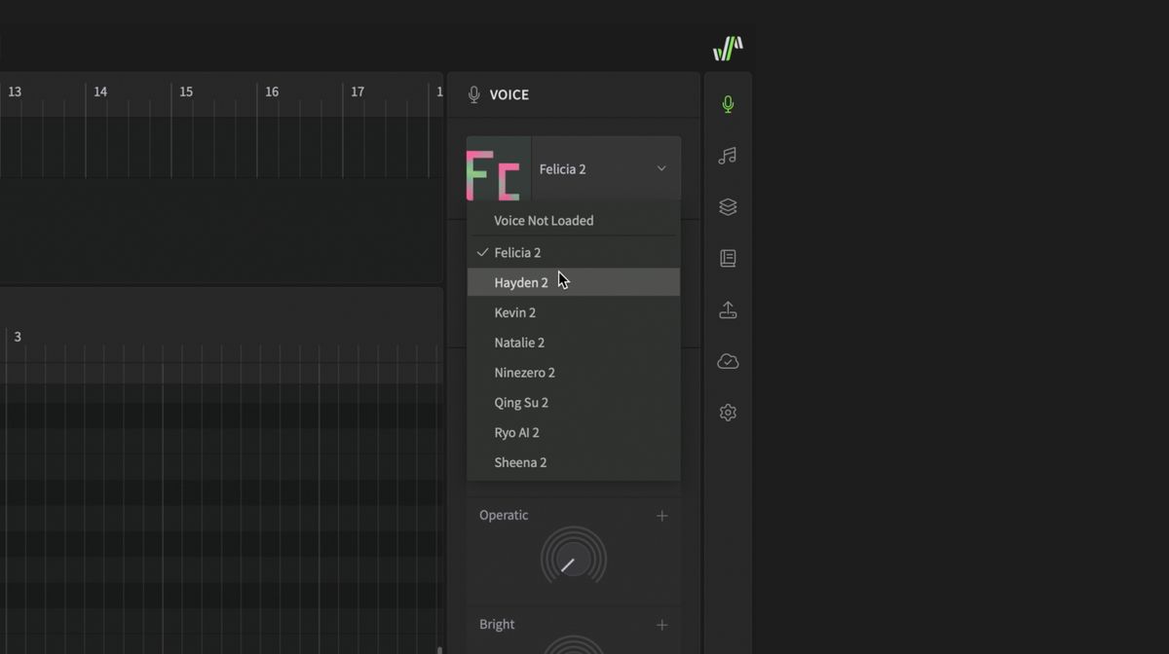Click the plus button beside Bright
The width and height of the screenshot is (1169, 654).
[x=662, y=625]
